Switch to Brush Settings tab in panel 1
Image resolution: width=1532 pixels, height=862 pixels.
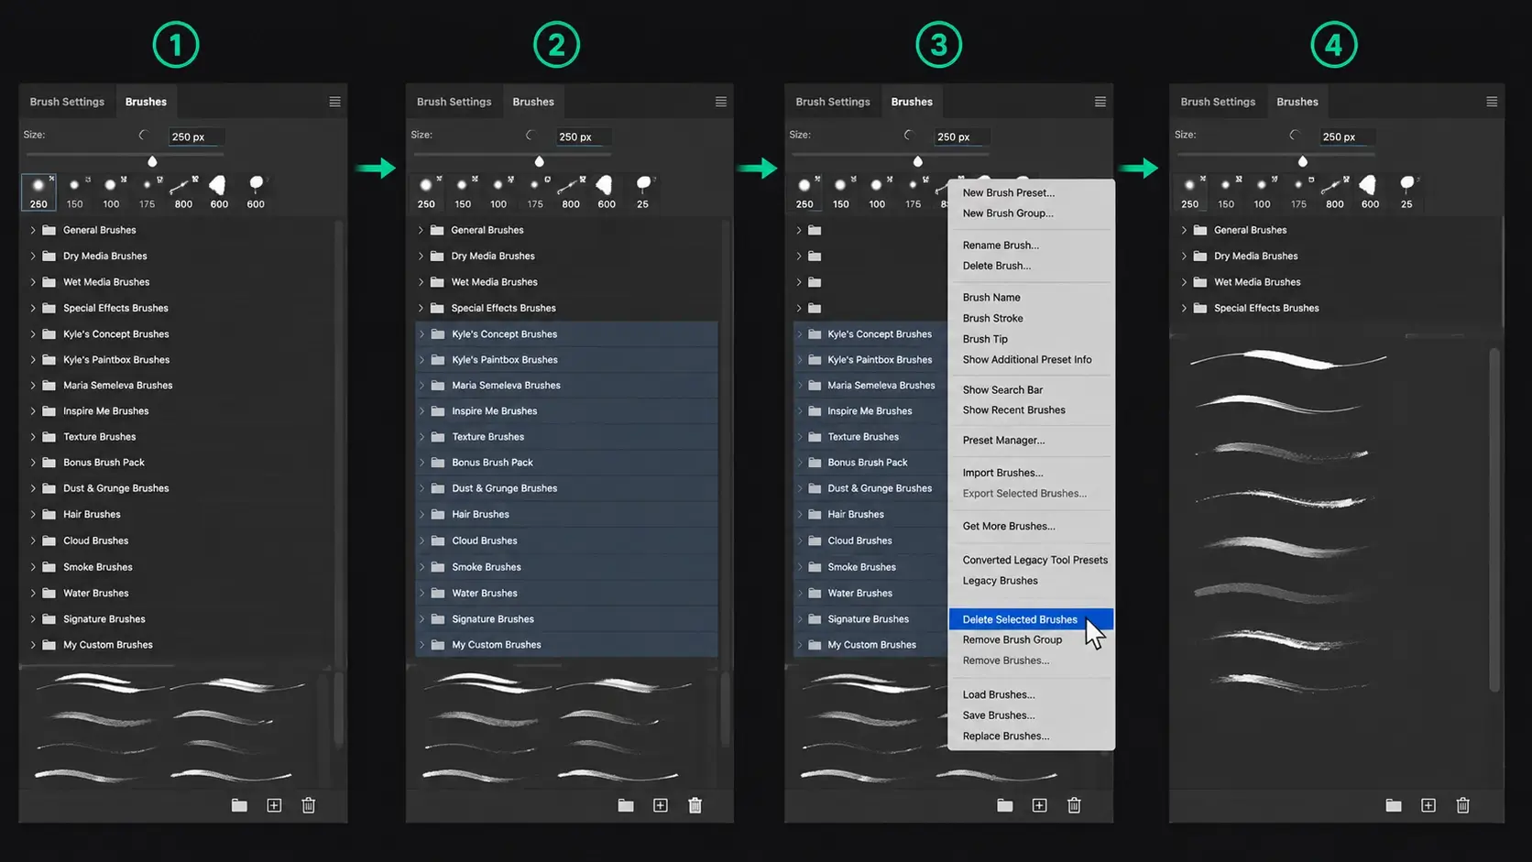click(67, 102)
